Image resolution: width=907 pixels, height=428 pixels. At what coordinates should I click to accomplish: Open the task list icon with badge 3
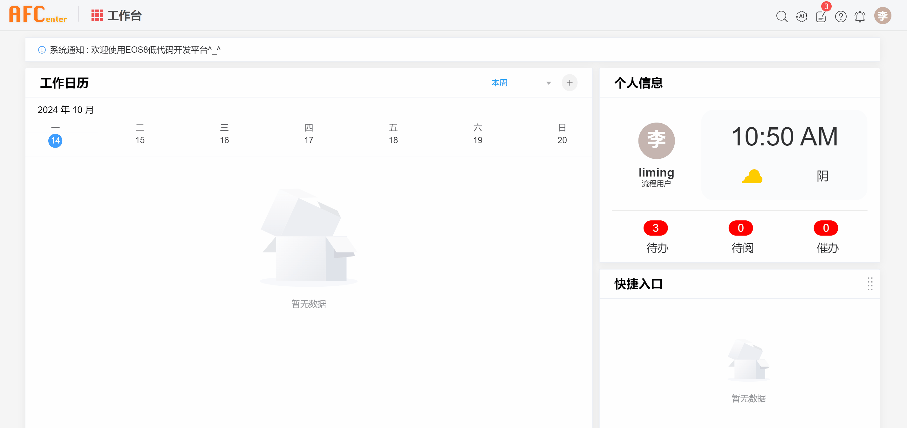point(821,16)
